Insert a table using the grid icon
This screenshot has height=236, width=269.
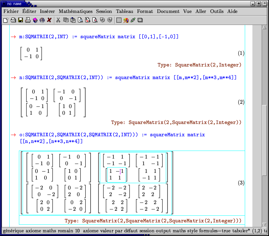119,20
